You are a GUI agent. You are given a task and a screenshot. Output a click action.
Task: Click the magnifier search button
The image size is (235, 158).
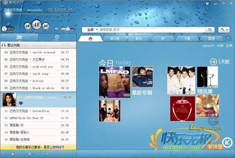[210, 30]
